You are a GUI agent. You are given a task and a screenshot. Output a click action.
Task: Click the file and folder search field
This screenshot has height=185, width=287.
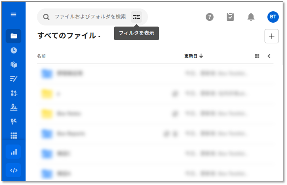90,17
